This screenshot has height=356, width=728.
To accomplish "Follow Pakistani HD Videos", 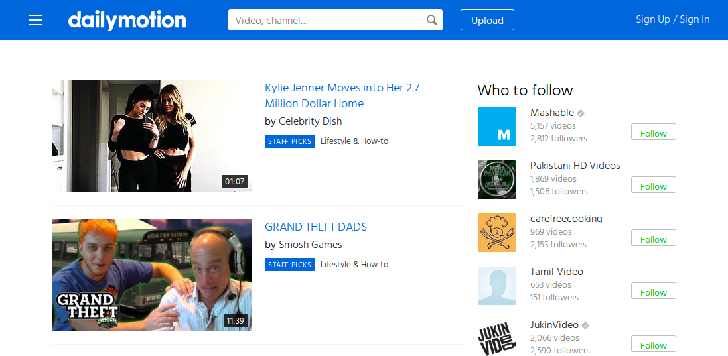I will (653, 185).
